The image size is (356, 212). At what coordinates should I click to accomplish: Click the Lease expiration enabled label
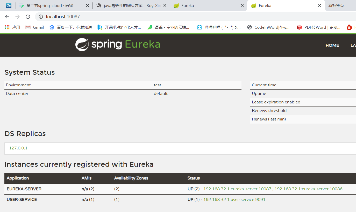pos(276,102)
